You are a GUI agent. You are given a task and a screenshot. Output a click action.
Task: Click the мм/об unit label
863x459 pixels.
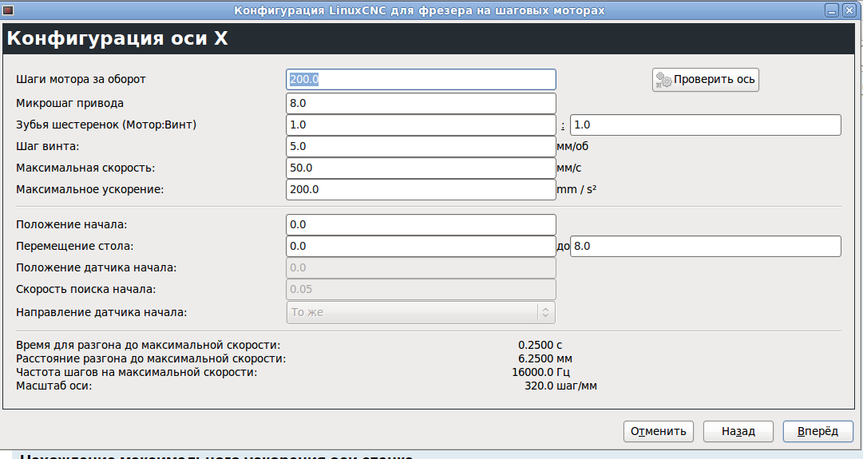coord(572,146)
